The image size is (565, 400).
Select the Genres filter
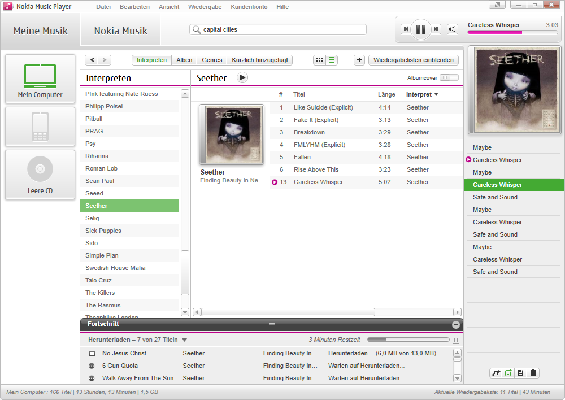[x=212, y=60]
